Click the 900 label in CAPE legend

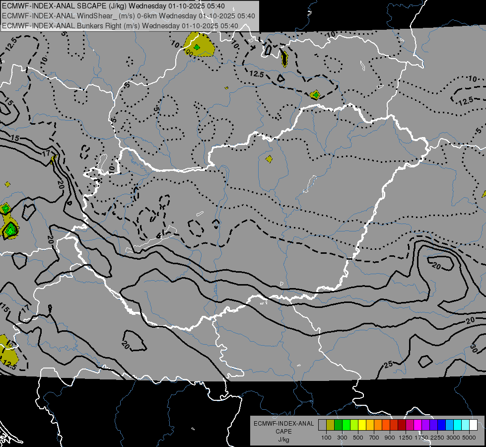[x=390, y=438]
